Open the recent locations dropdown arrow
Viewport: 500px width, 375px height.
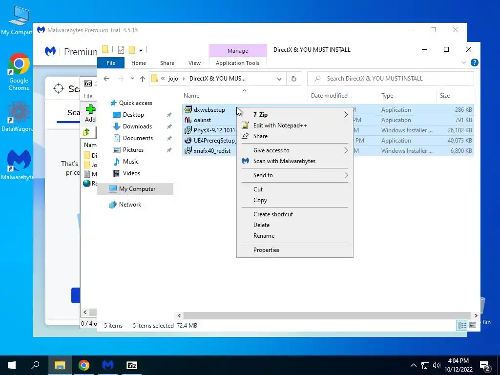[x=132, y=79]
